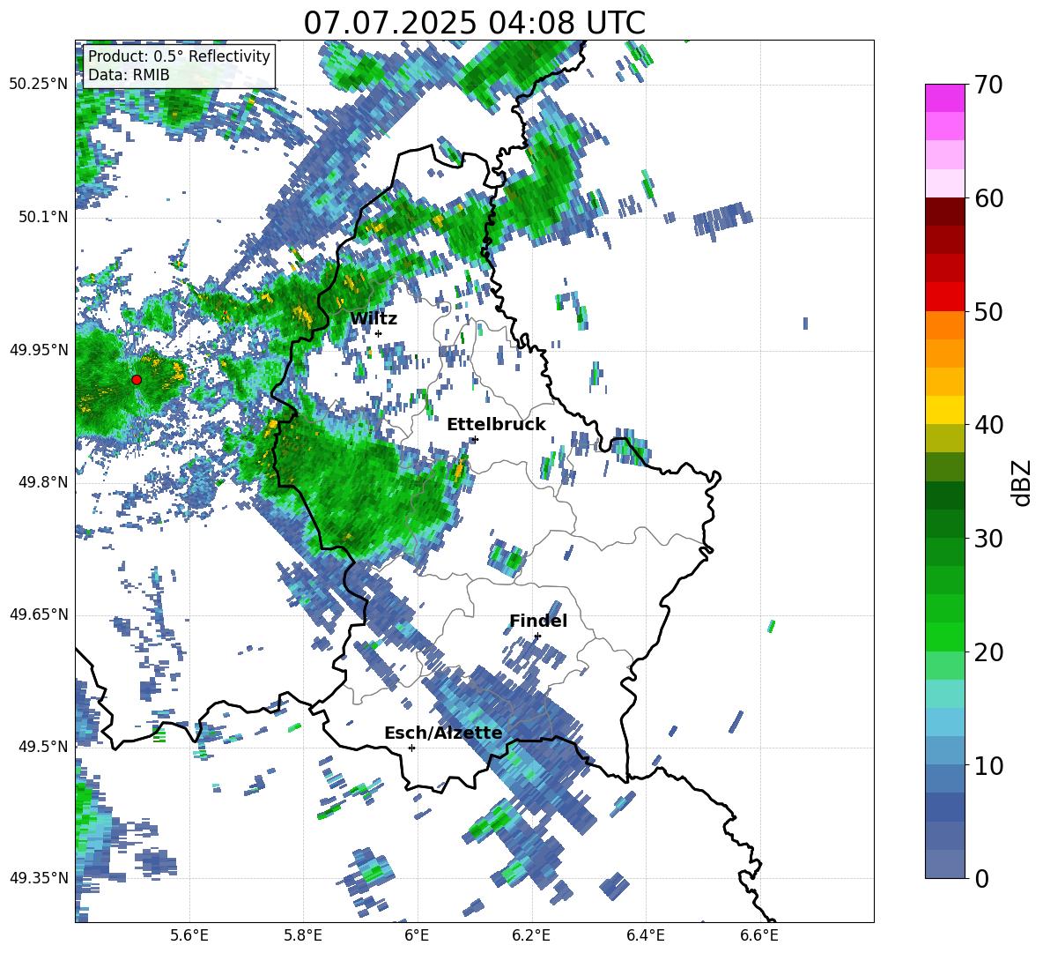Click the 0 colorbar tick label
The image size is (1043, 953).
pyautogui.click(x=981, y=878)
